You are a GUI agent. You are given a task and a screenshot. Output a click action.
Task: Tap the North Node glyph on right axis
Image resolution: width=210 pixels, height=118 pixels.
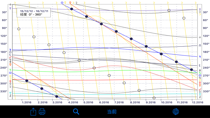point(200,45)
